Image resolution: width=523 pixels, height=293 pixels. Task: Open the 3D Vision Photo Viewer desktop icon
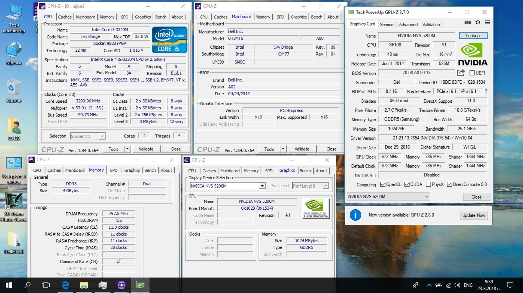coord(14,207)
